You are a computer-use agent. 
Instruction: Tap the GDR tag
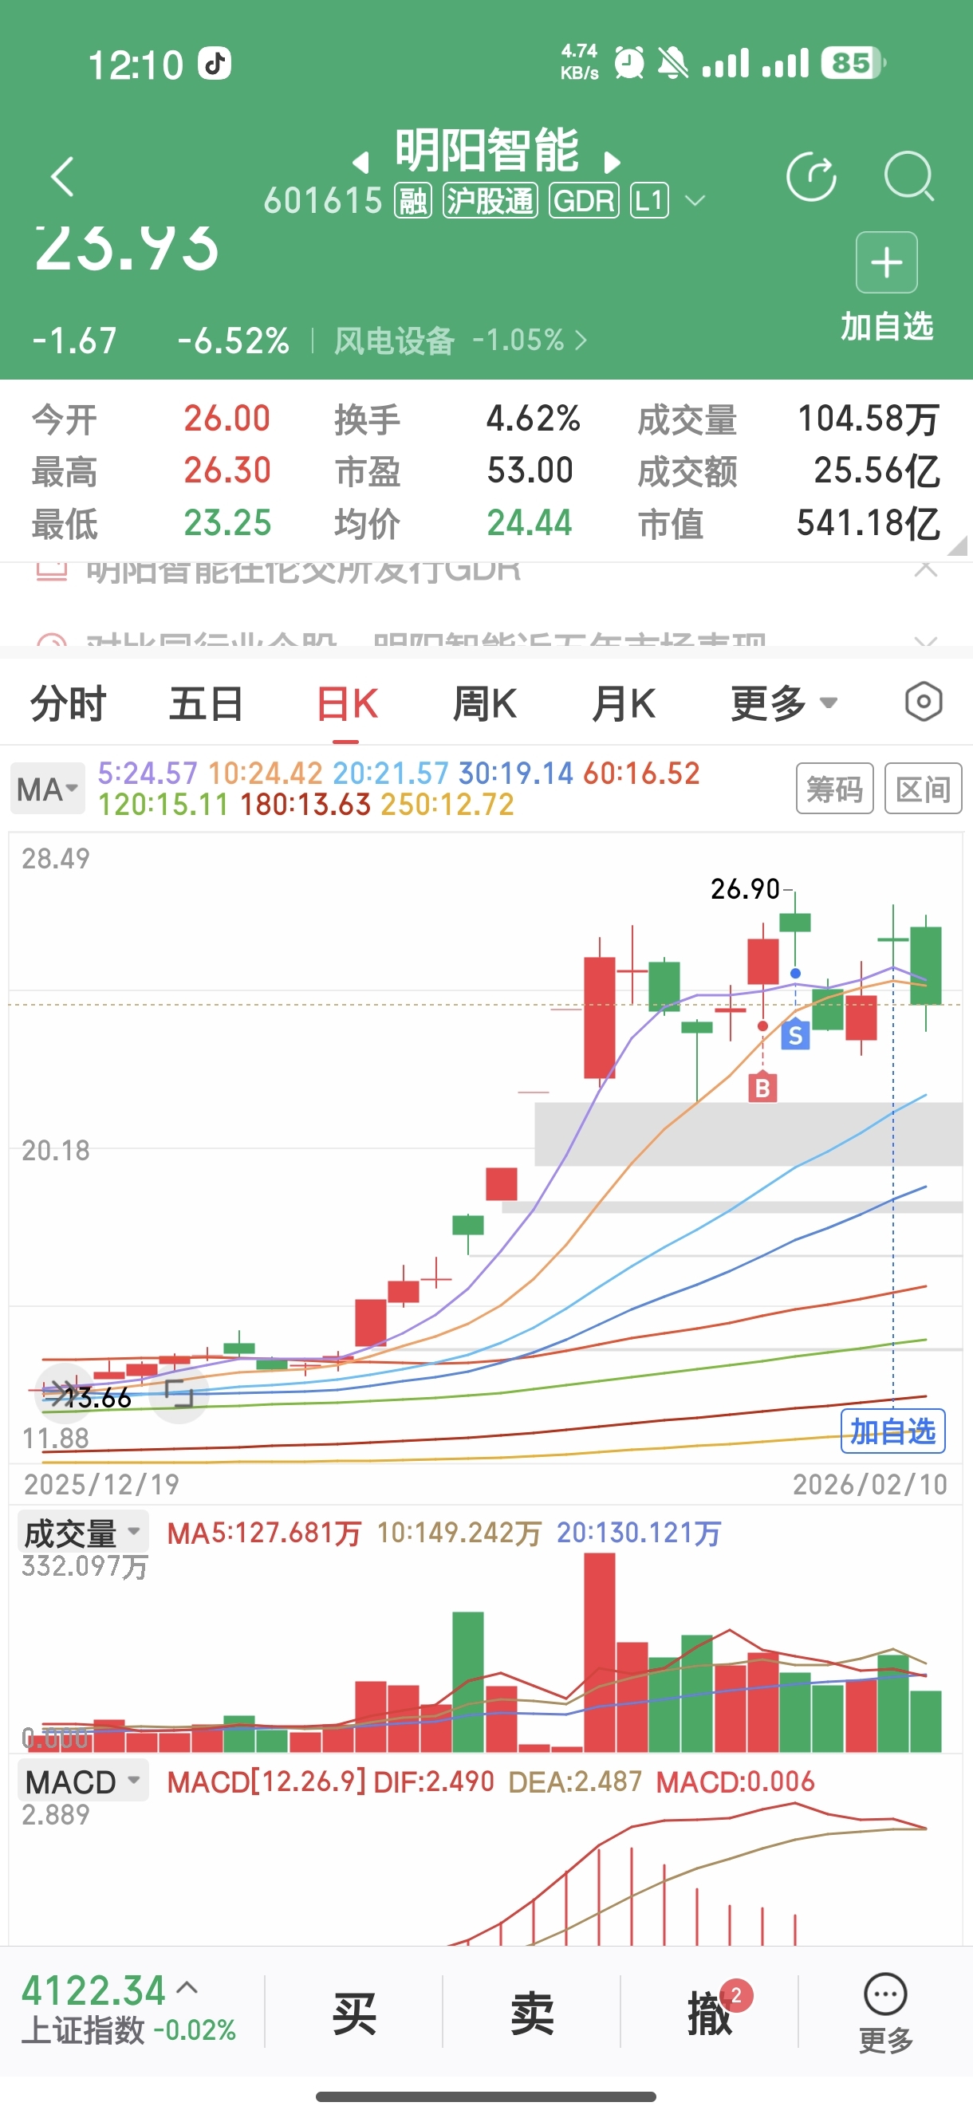[584, 201]
